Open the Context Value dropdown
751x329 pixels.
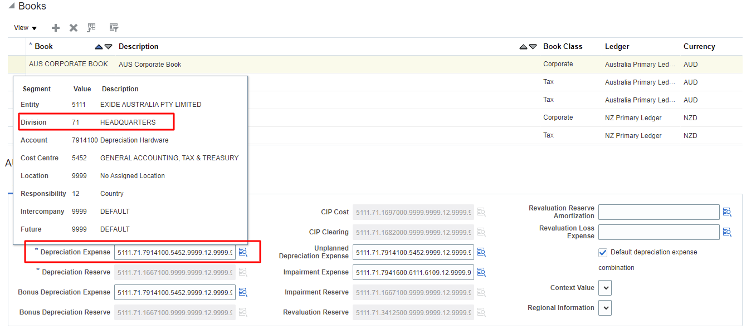(x=605, y=288)
